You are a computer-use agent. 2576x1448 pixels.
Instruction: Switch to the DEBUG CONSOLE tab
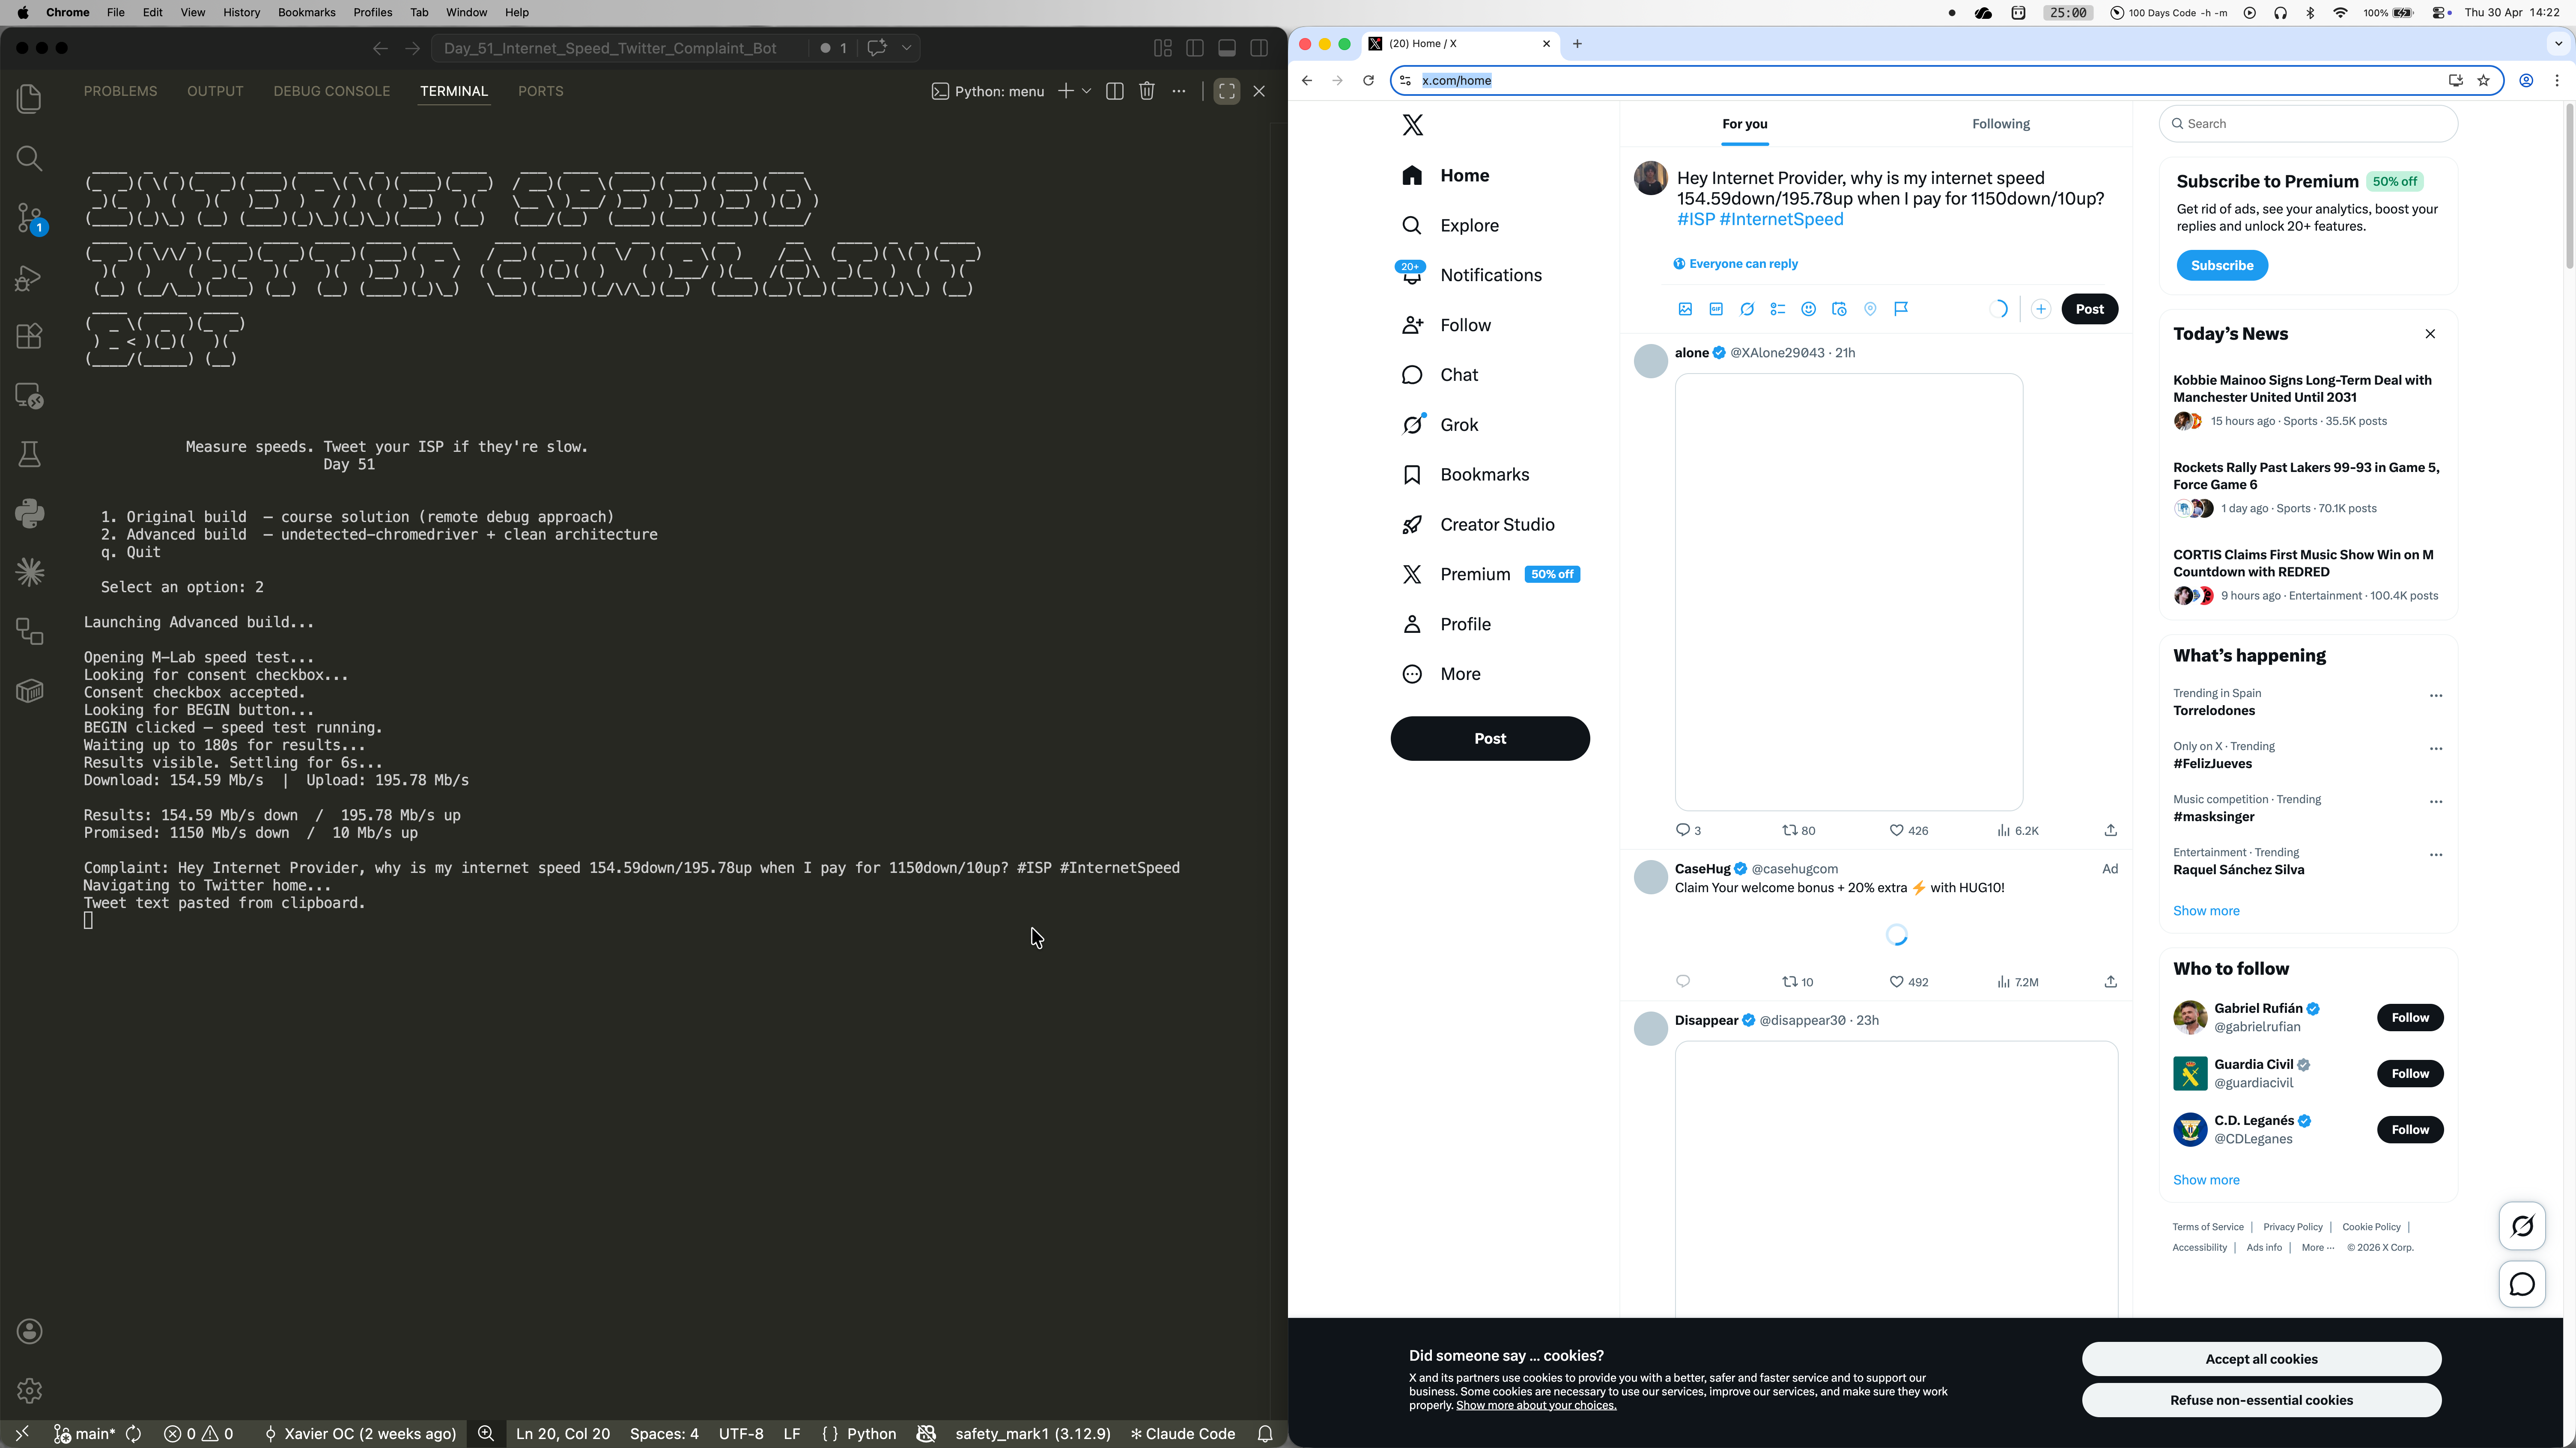click(x=332, y=91)
